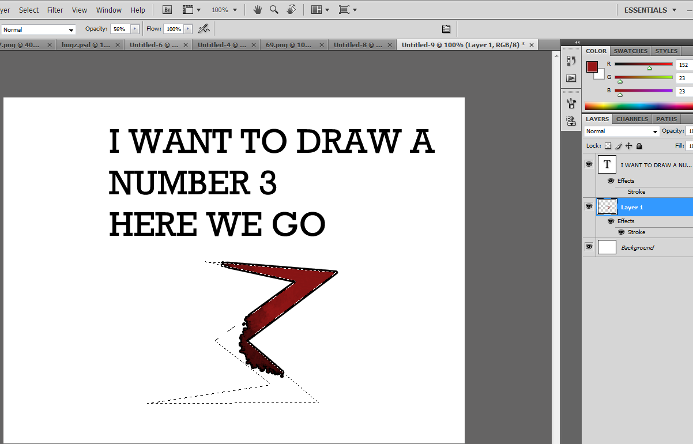Image resolution: width=693 pixels, height=444 pixels.
Task: Open the History panel icon in the dock
Action: click(x=571, y=61)
